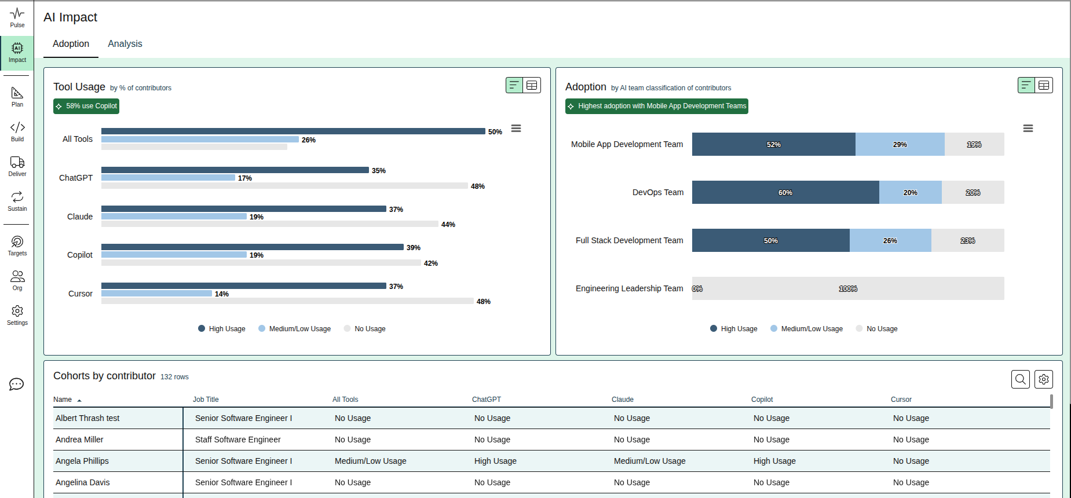The height and width of the screenshot is (498, 1071).
Task: Click the DevOps Team 60% high usage bar
Action: click(x=785, y=192)
